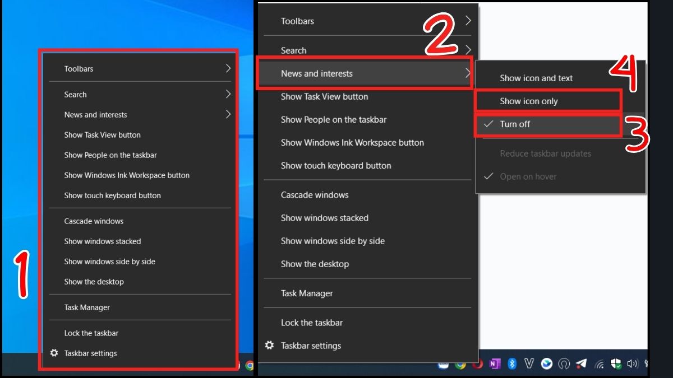Click the Windows Security shield icon

pyautogui.click(x=617, y=363)
